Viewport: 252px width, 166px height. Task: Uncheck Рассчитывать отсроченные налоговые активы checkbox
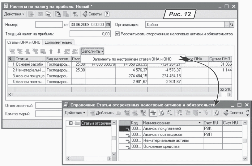pyautogui.click(x=117, y=34)
